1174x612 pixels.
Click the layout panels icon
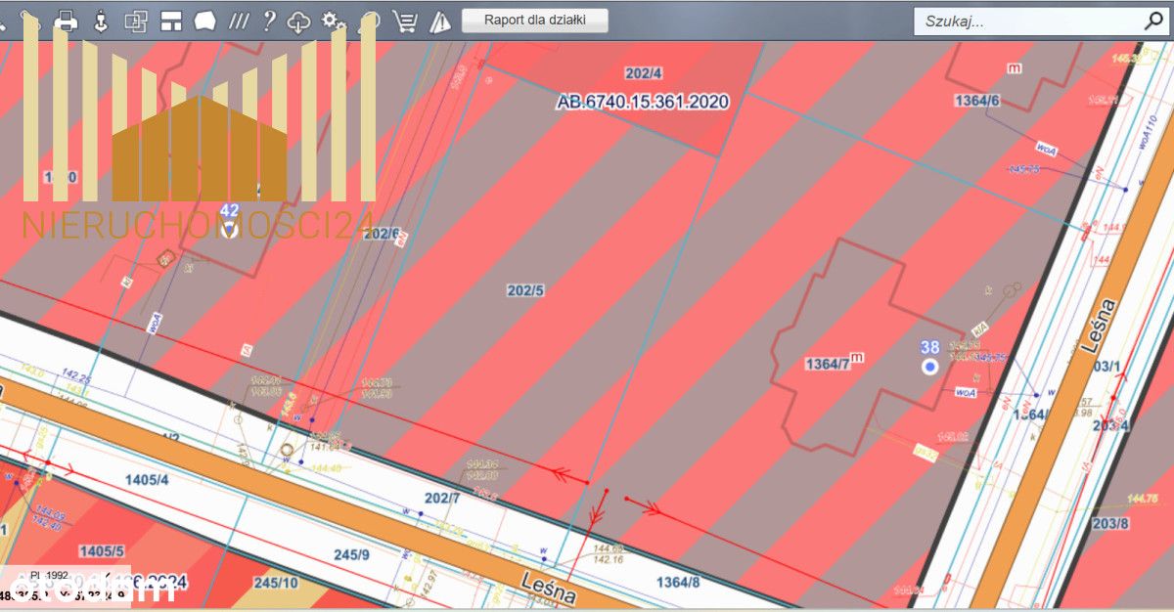pyautogui.click(x=171, y=21)
